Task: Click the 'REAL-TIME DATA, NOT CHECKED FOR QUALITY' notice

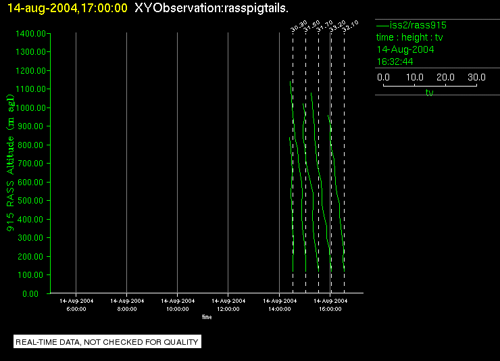Action: pos(107,342)
